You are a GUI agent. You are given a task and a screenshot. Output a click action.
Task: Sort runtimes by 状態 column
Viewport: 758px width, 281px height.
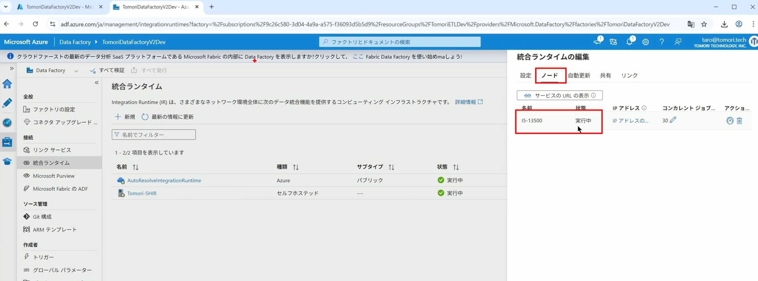coord(456,167)
